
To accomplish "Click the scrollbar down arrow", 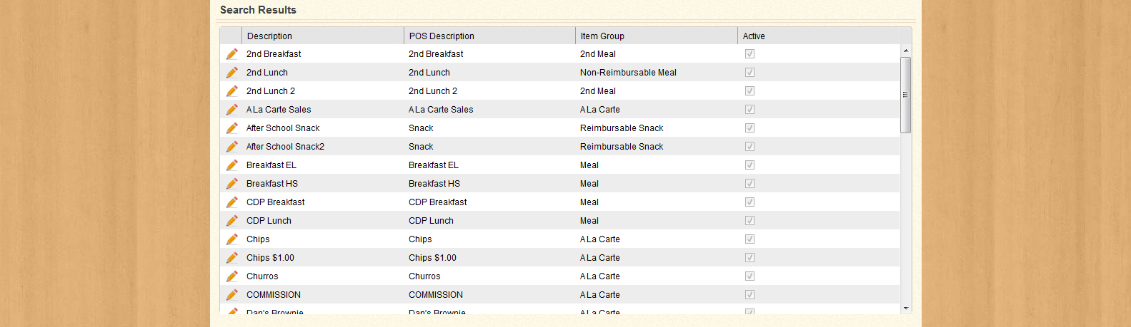I will [x=906, y=308].
